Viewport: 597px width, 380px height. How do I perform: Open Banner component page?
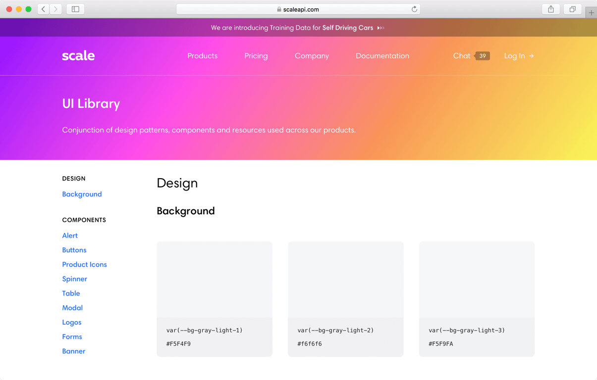[x=74, y=351]
